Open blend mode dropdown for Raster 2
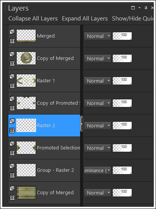Screen dimensions: 156x209 pos(98,126)
